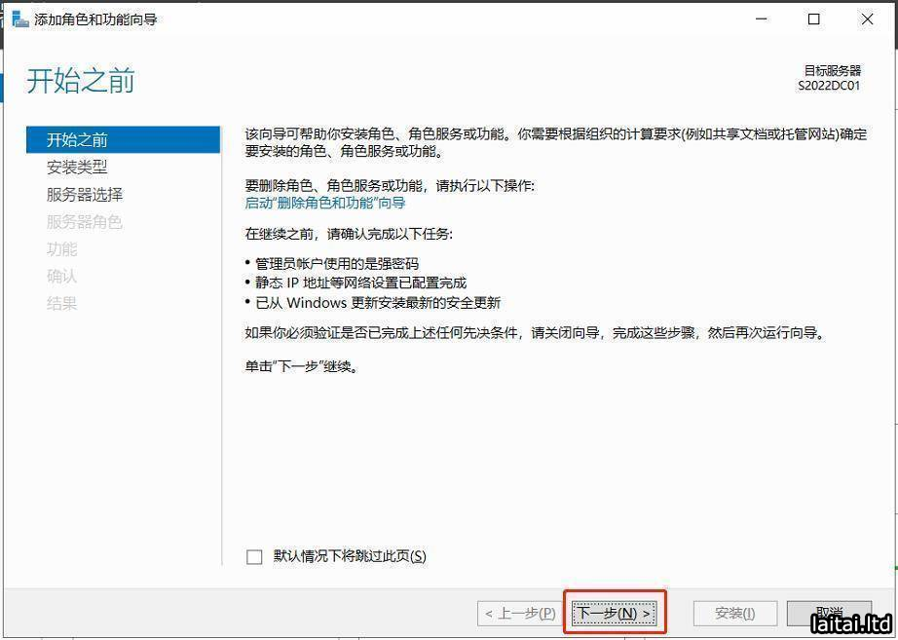Minimize the 添加角色和功能向导 window

coord(761,19)
